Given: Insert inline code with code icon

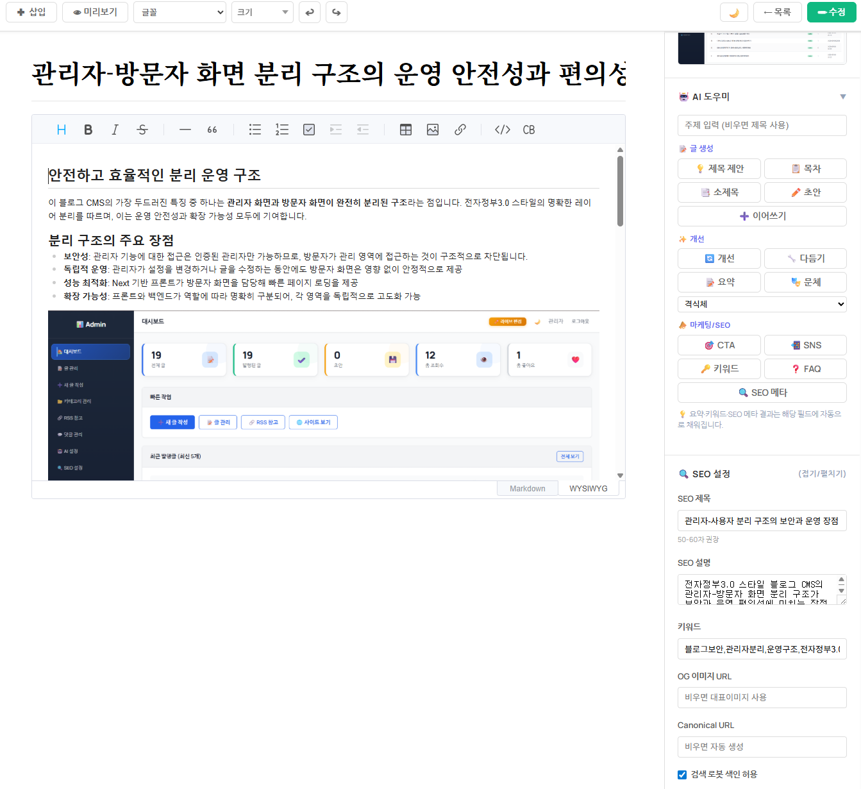Looking at the screenshot, I should coord(503,130).
